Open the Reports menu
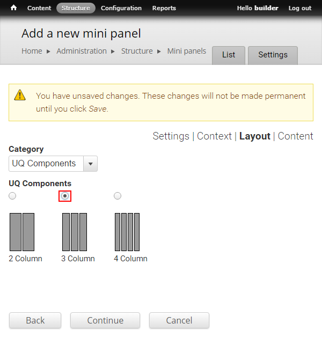The image size is (322, 345). pos(164,8)
